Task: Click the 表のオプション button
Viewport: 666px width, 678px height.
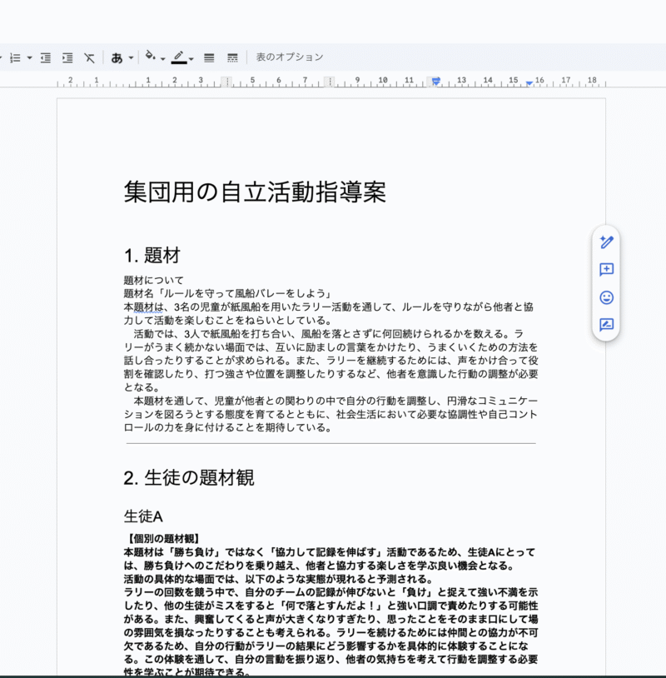Action: click(x=290, y=57)
